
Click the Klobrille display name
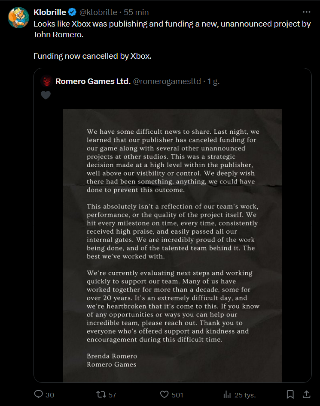[50, 12]
